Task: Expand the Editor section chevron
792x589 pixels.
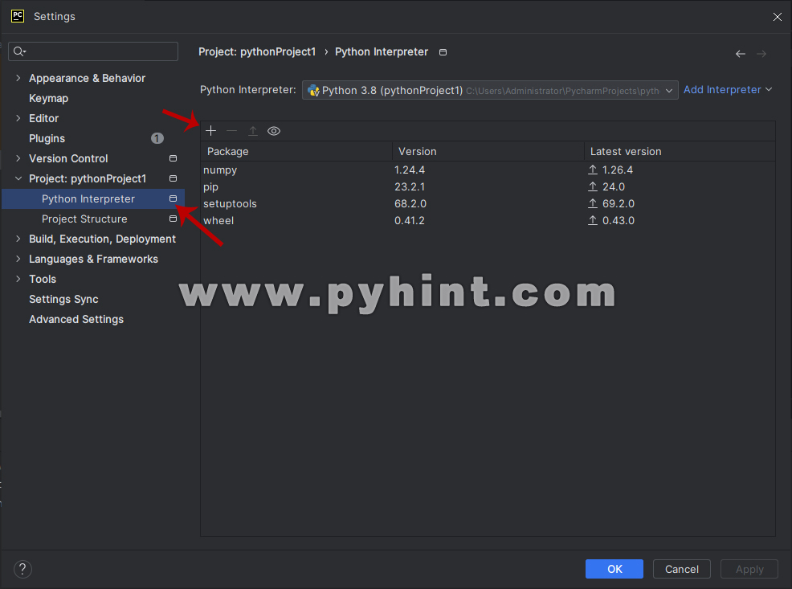Action: click(18, 118)
